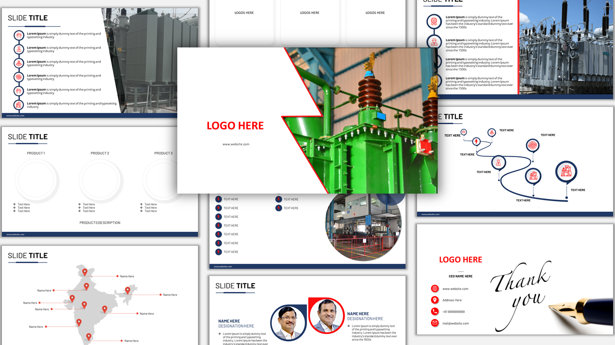Click right team member photo in red circle
This screenshot has height=345, width=615.
tap(326, 316)
